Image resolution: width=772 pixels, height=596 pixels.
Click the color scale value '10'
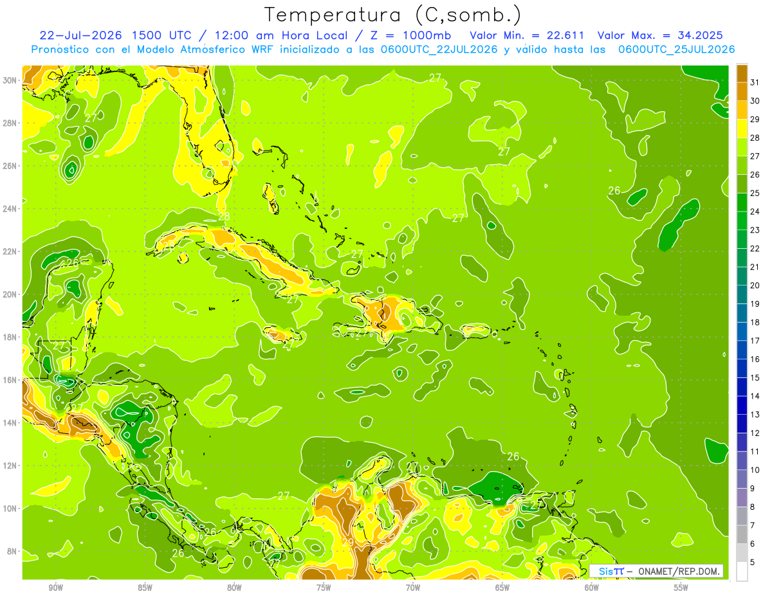pyautogui.click(x=755, y=470)
